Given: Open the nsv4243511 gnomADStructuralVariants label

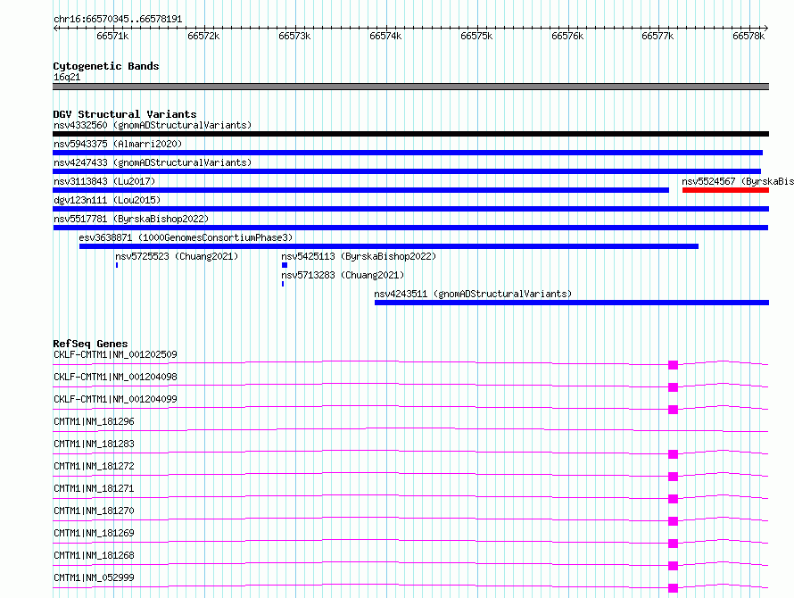Looking at the screenshot, I should (x=473, y=294).
